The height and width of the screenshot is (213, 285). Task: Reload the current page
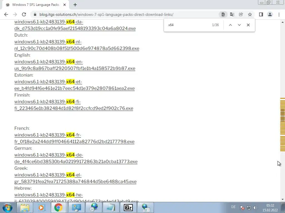tap(24, 14)
